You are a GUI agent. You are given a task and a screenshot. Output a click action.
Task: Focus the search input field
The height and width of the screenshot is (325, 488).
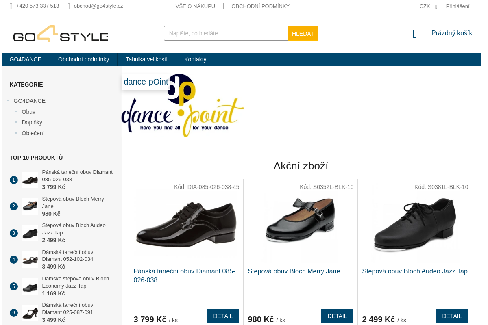click(x=226, y=33)
